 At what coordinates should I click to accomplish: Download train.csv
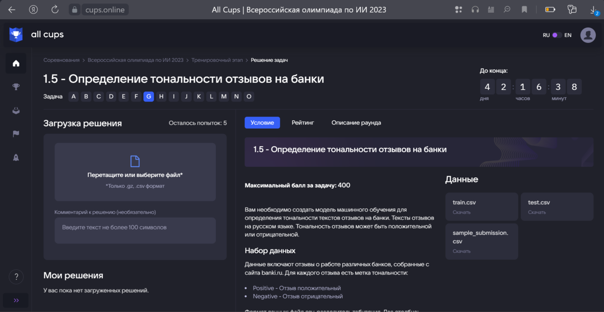tap(481, 206)
